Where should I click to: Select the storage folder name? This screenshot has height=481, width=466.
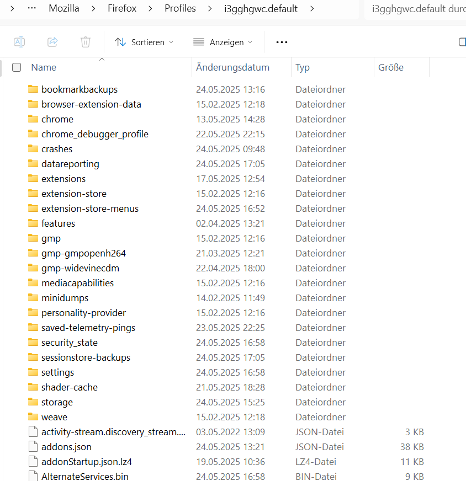click(57, 402)
